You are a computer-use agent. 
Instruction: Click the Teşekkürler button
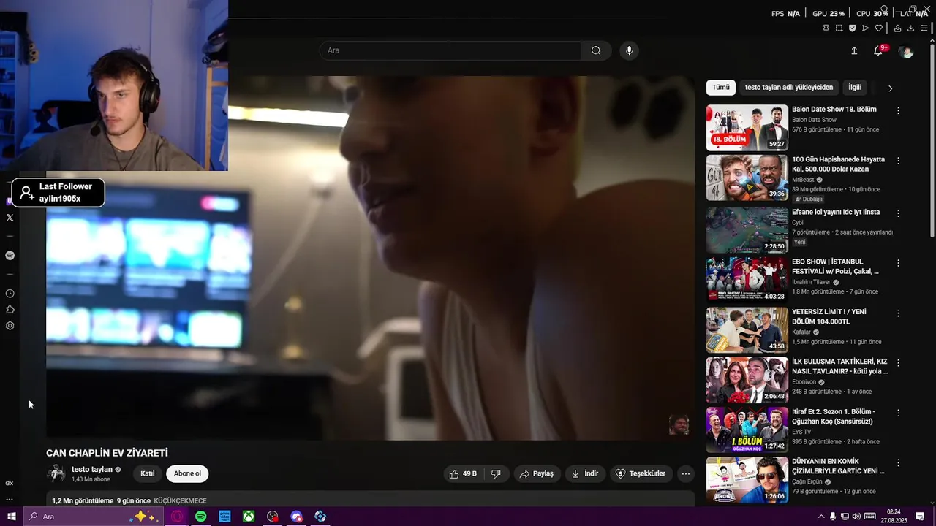641,473
